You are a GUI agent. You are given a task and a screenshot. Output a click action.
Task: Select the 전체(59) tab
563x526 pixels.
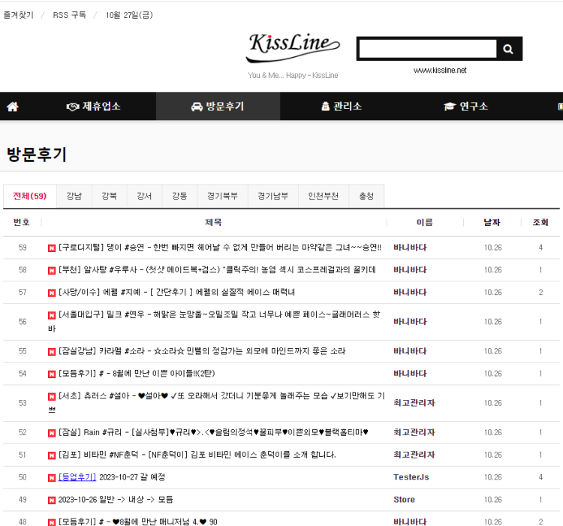(x=29, y=196)
